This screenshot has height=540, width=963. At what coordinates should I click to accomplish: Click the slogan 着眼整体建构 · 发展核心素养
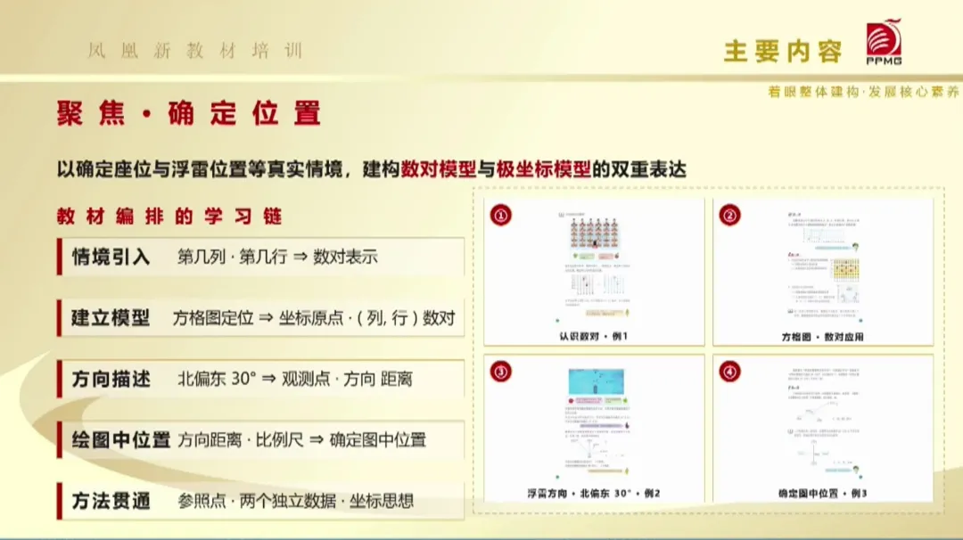(x=863, y=92)
